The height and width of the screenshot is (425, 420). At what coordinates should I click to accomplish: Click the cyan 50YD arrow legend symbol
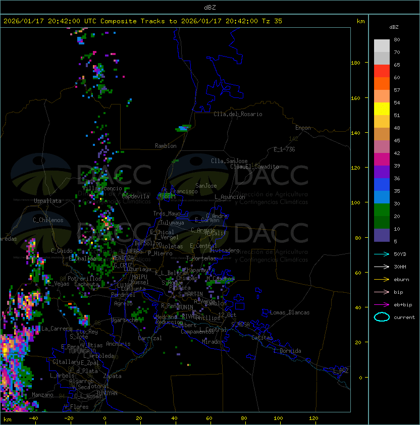[x=382, y=254]
